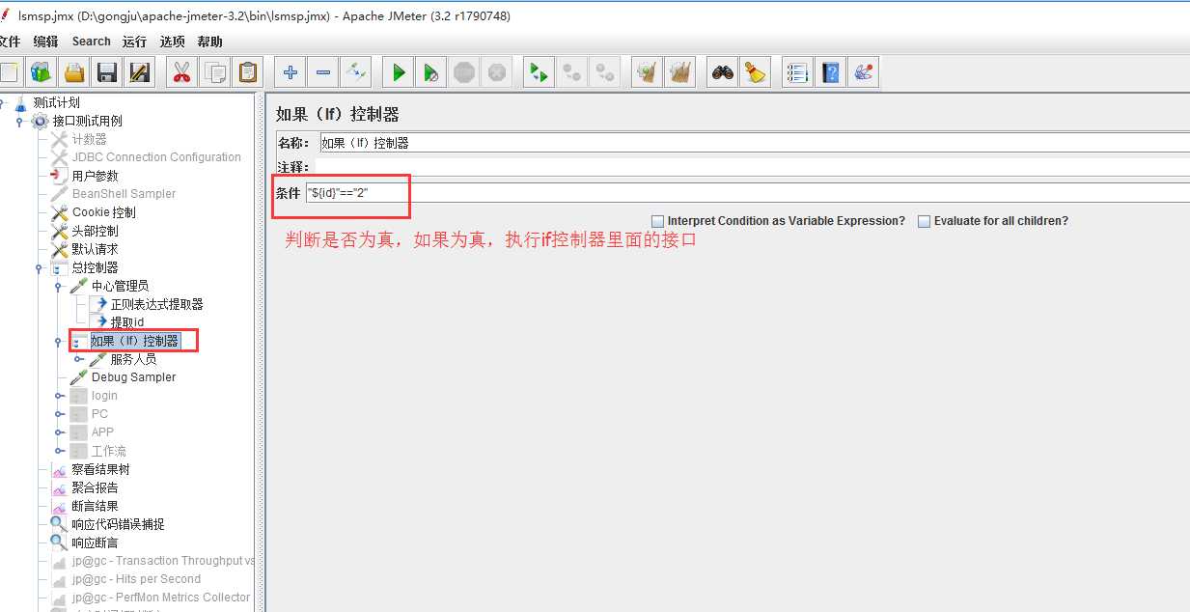
Task: Open Search with the binoculars icon
Action: pyautogui.click(x=722, y=72)
